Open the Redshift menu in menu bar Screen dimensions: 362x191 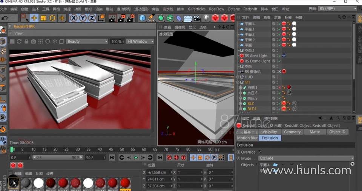point(250,9)
